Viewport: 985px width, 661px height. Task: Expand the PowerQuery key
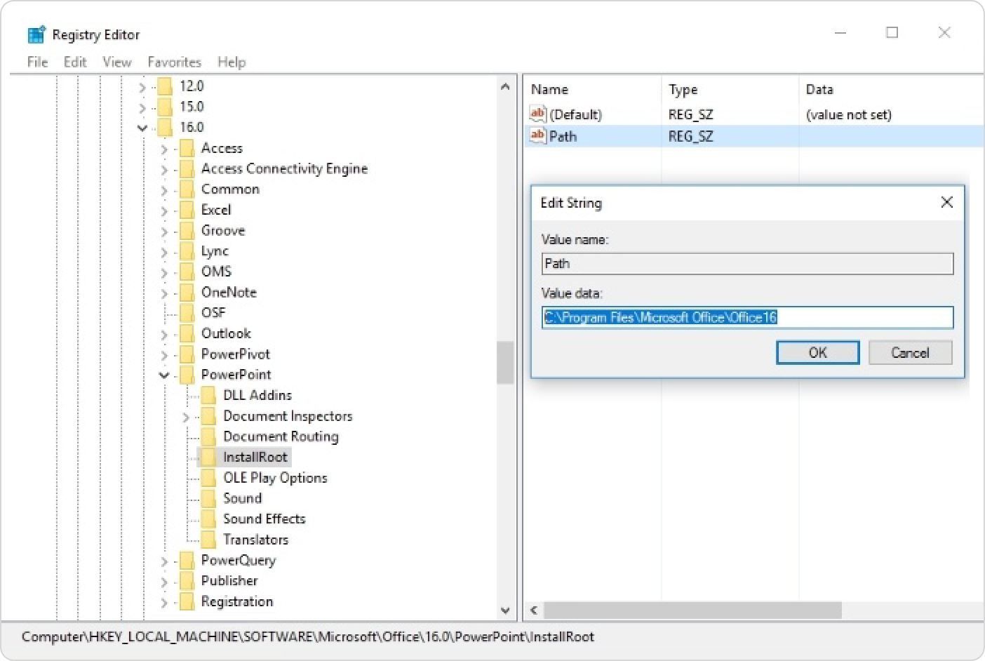[164, 561]
